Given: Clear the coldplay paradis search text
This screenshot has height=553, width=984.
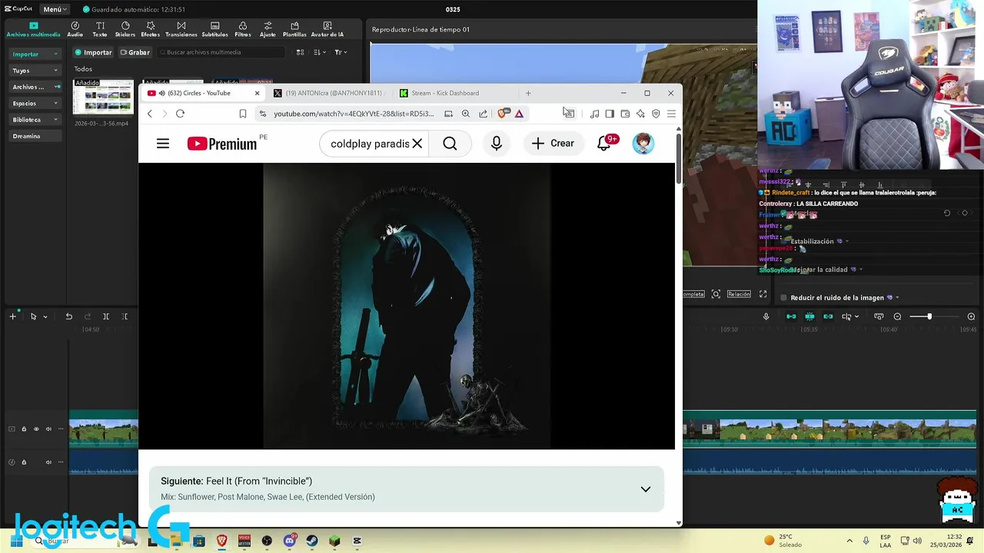Looking at the screenshot, I should coord(417,144).
